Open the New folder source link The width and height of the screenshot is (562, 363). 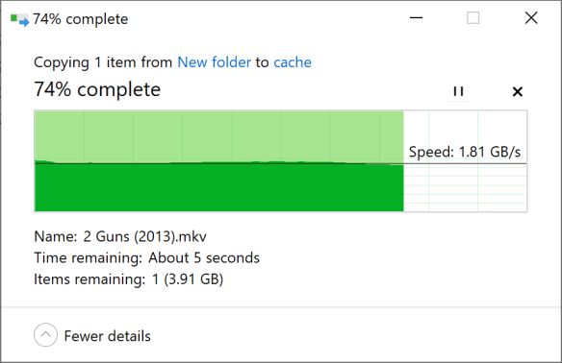click(214, 62)
